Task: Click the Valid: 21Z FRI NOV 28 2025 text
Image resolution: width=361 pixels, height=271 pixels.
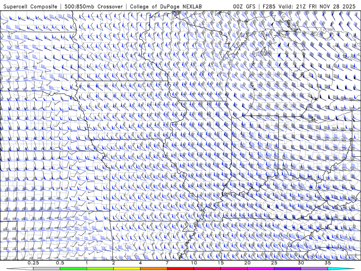Action: 318,6
